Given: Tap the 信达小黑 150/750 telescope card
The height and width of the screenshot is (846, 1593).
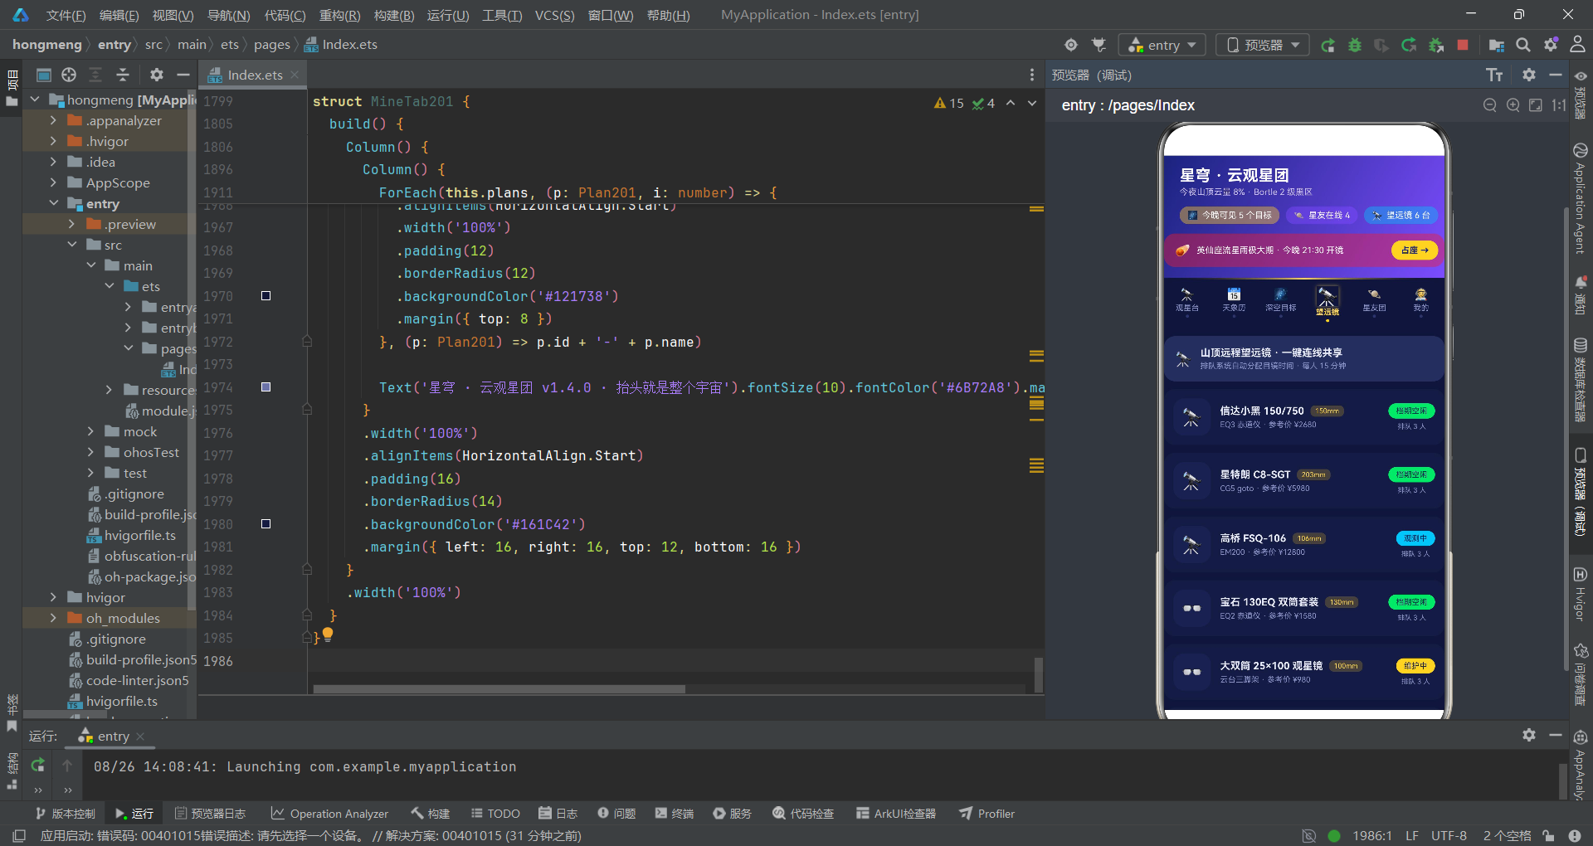Looking at the screenshot, I should 1303,417.
